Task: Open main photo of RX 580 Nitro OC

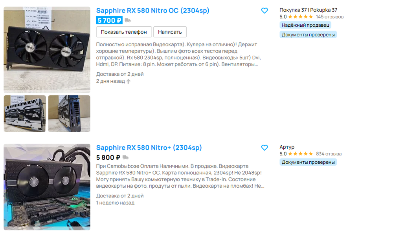Action: click(47, 49)
